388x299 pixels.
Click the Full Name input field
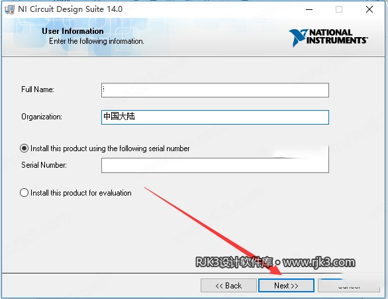coord(215,90)
